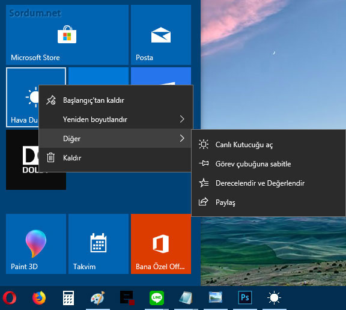346x310 pixels.
Task: Open the Takvim calendar tile
Action: (99, 244)
